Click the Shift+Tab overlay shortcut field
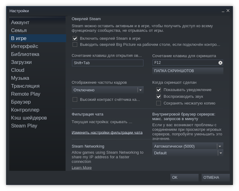Screen dimensions: 239x191 point(108,63)
